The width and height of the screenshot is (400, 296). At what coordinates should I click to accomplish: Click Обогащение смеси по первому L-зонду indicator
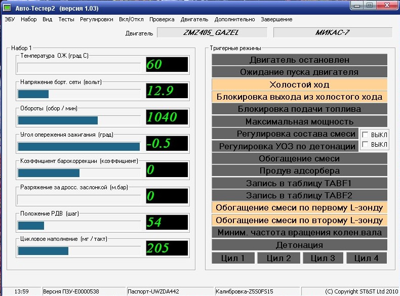point(299,207)
